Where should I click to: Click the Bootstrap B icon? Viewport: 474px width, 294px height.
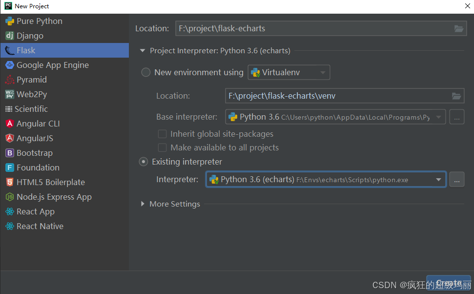point(10,153)
